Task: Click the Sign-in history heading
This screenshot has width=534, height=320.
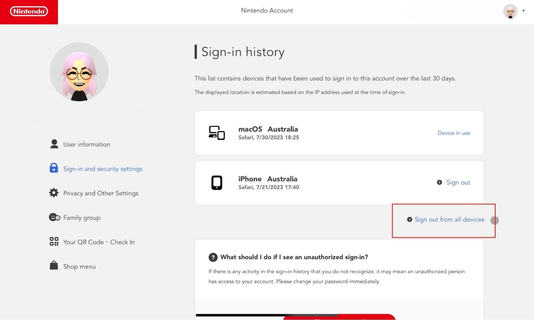Action: point(243,52)
